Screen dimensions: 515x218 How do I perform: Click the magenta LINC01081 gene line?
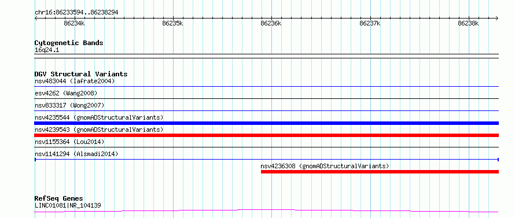[x=267, y=211]
